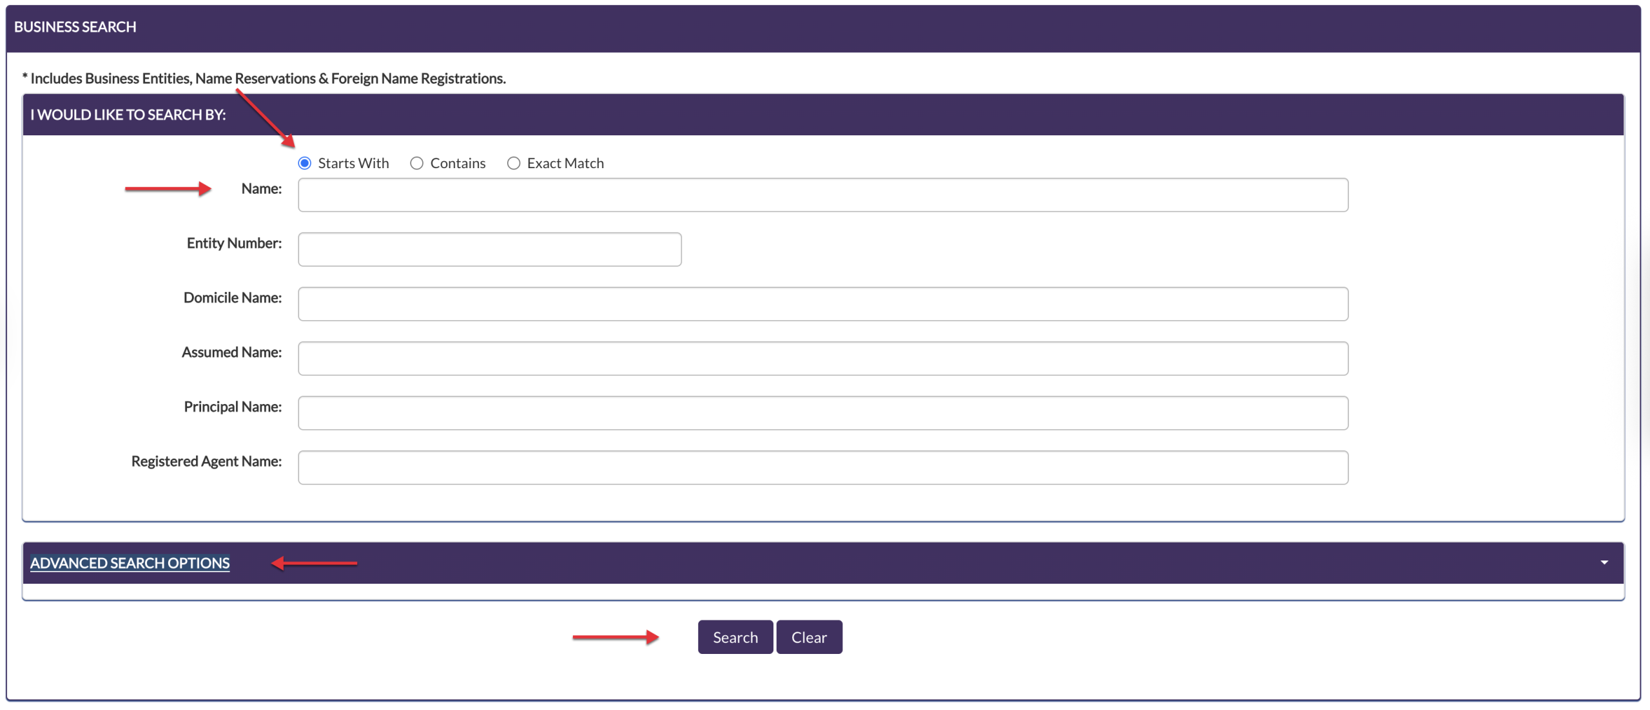The width and height of the screenshot is (1650, 710).
Task: Choose the Exact Match radio option
Action: coord(514,164)
